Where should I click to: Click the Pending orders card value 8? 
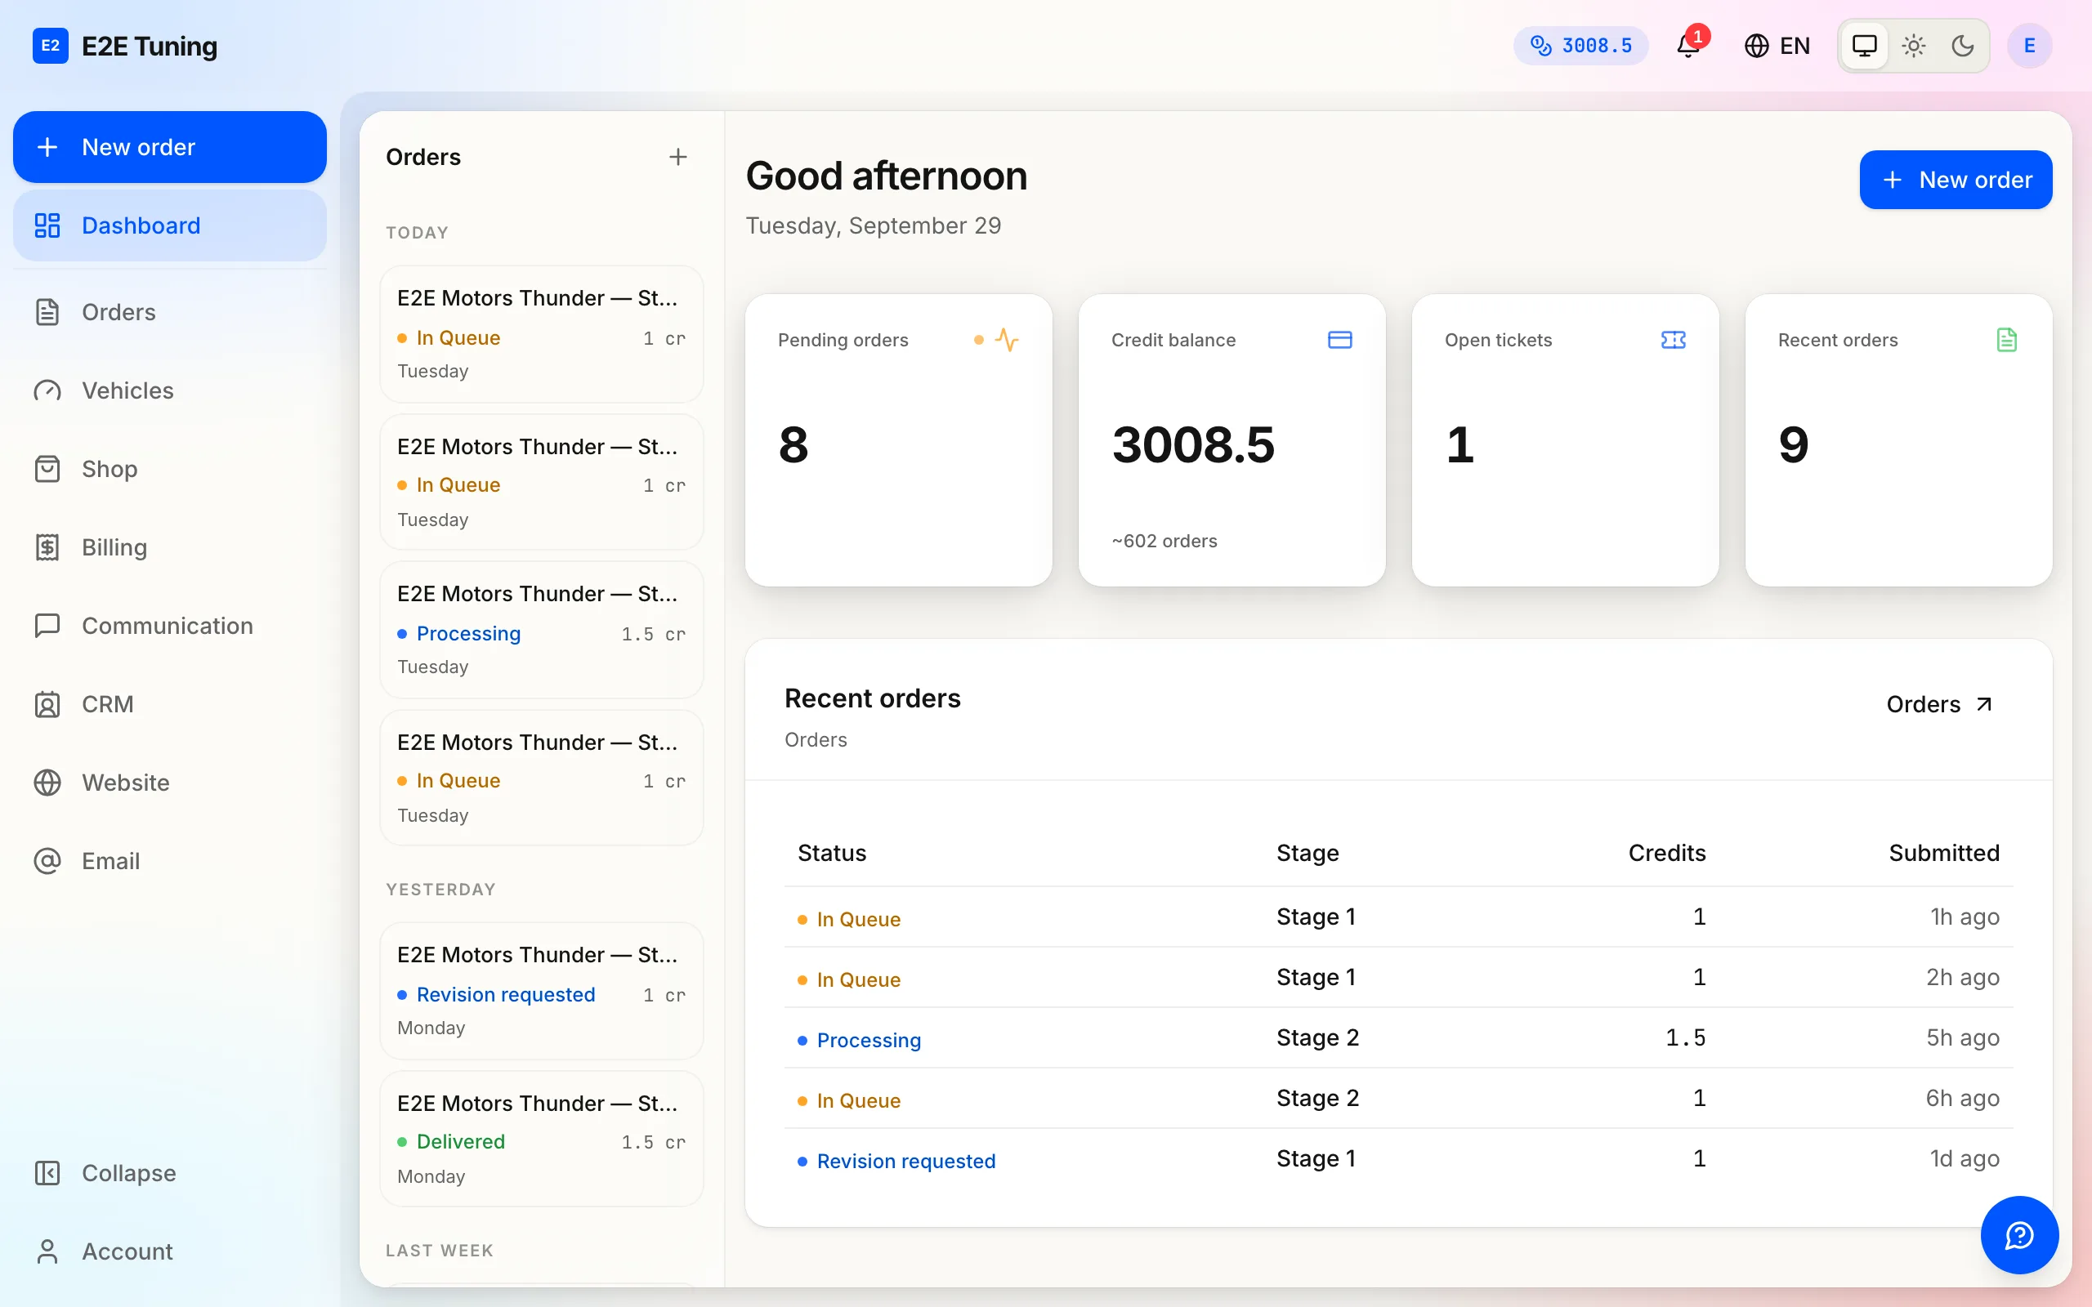coord(793,444)
